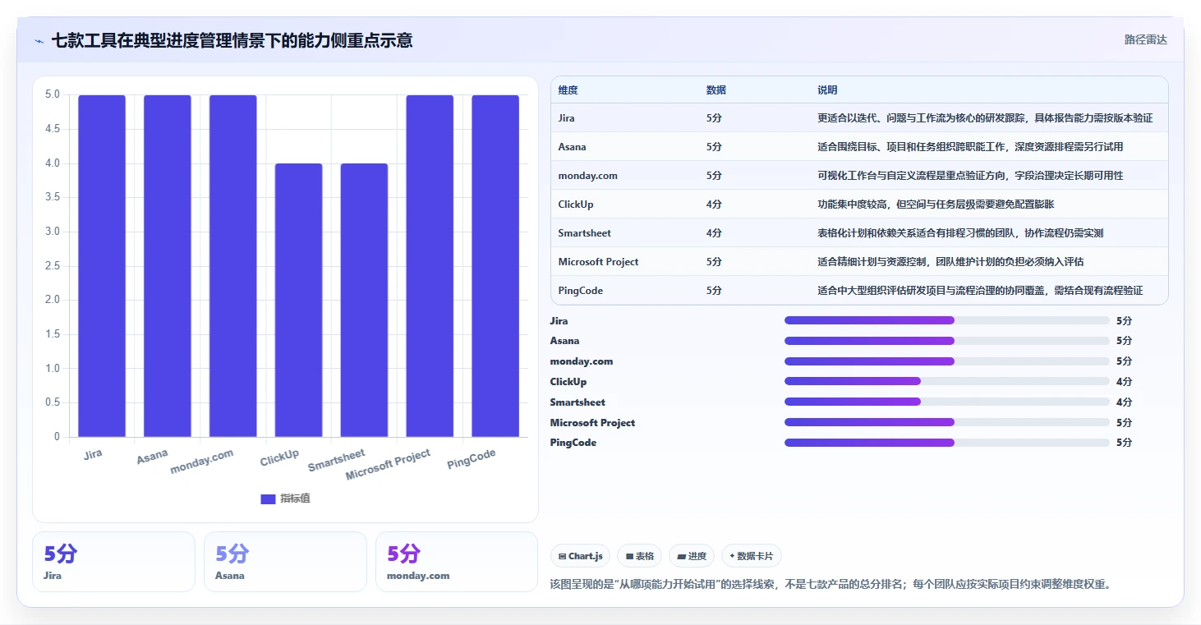Click the Asana bar in the chart
Viewport: 1201px width, 625px height.
click(168, 266)
